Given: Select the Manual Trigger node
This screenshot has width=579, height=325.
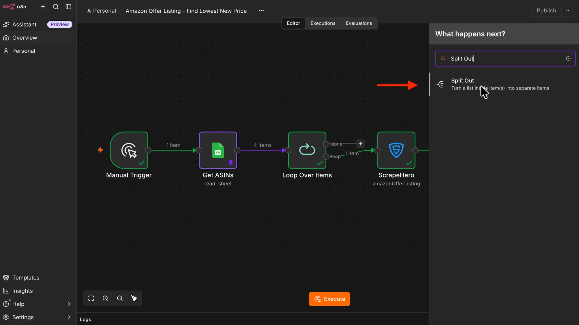Looking at the screenshot, I should click(129, 150).
